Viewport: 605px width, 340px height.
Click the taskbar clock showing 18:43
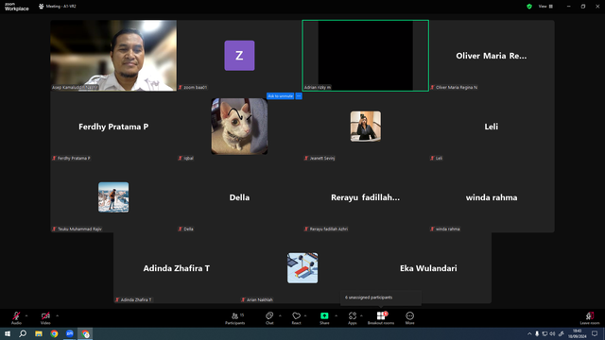click(x=577, y=333)
